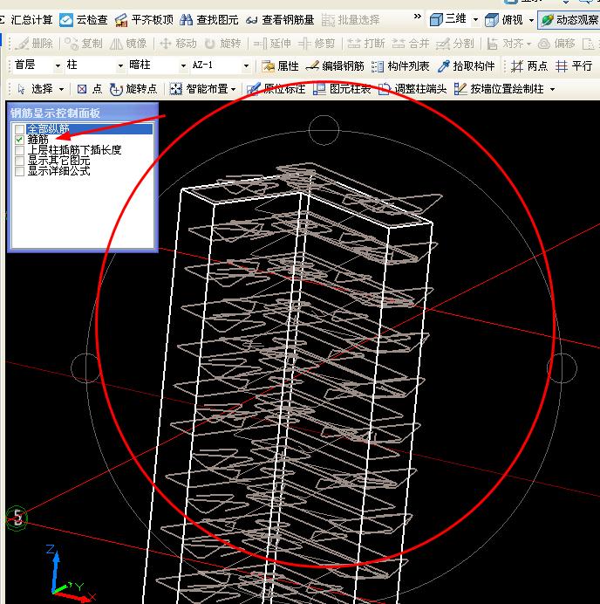Open the 云检查 cloud check tool
The width and height of the screenshot is (600, 604).
point(84,20)
